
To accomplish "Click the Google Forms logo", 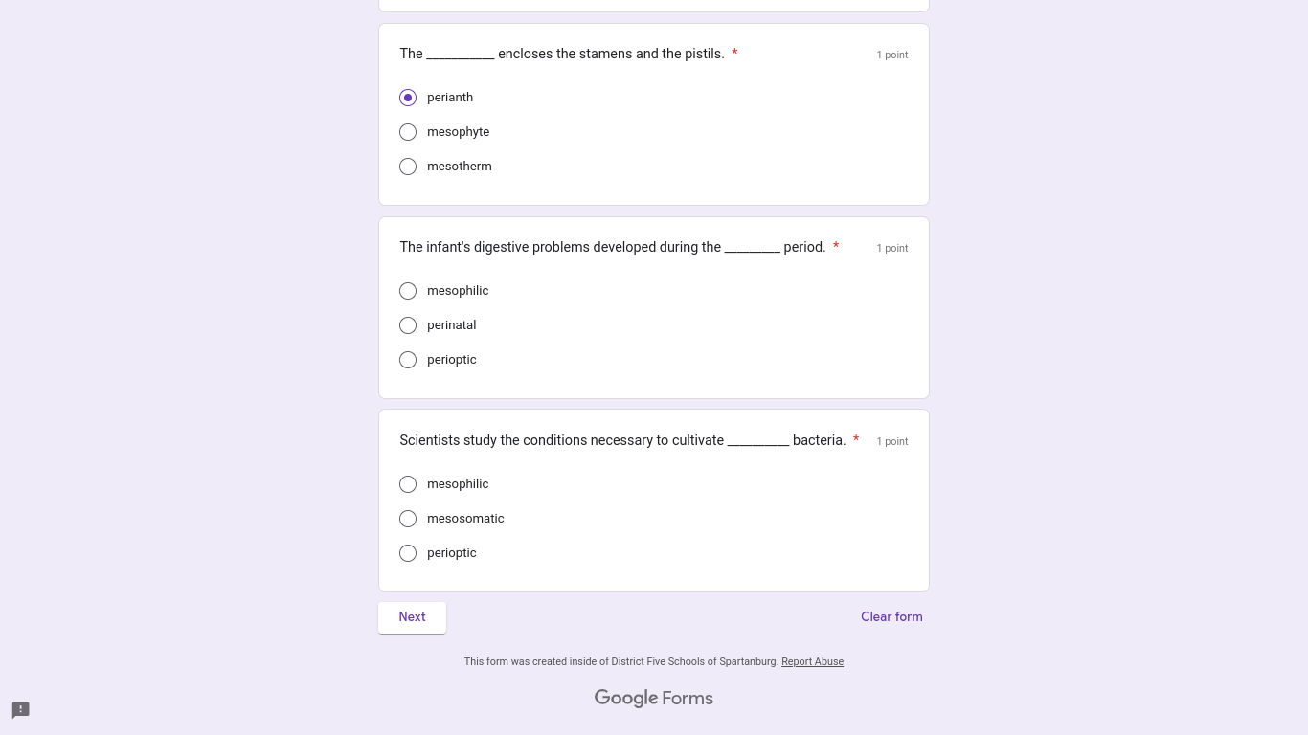I will (654, 698).
